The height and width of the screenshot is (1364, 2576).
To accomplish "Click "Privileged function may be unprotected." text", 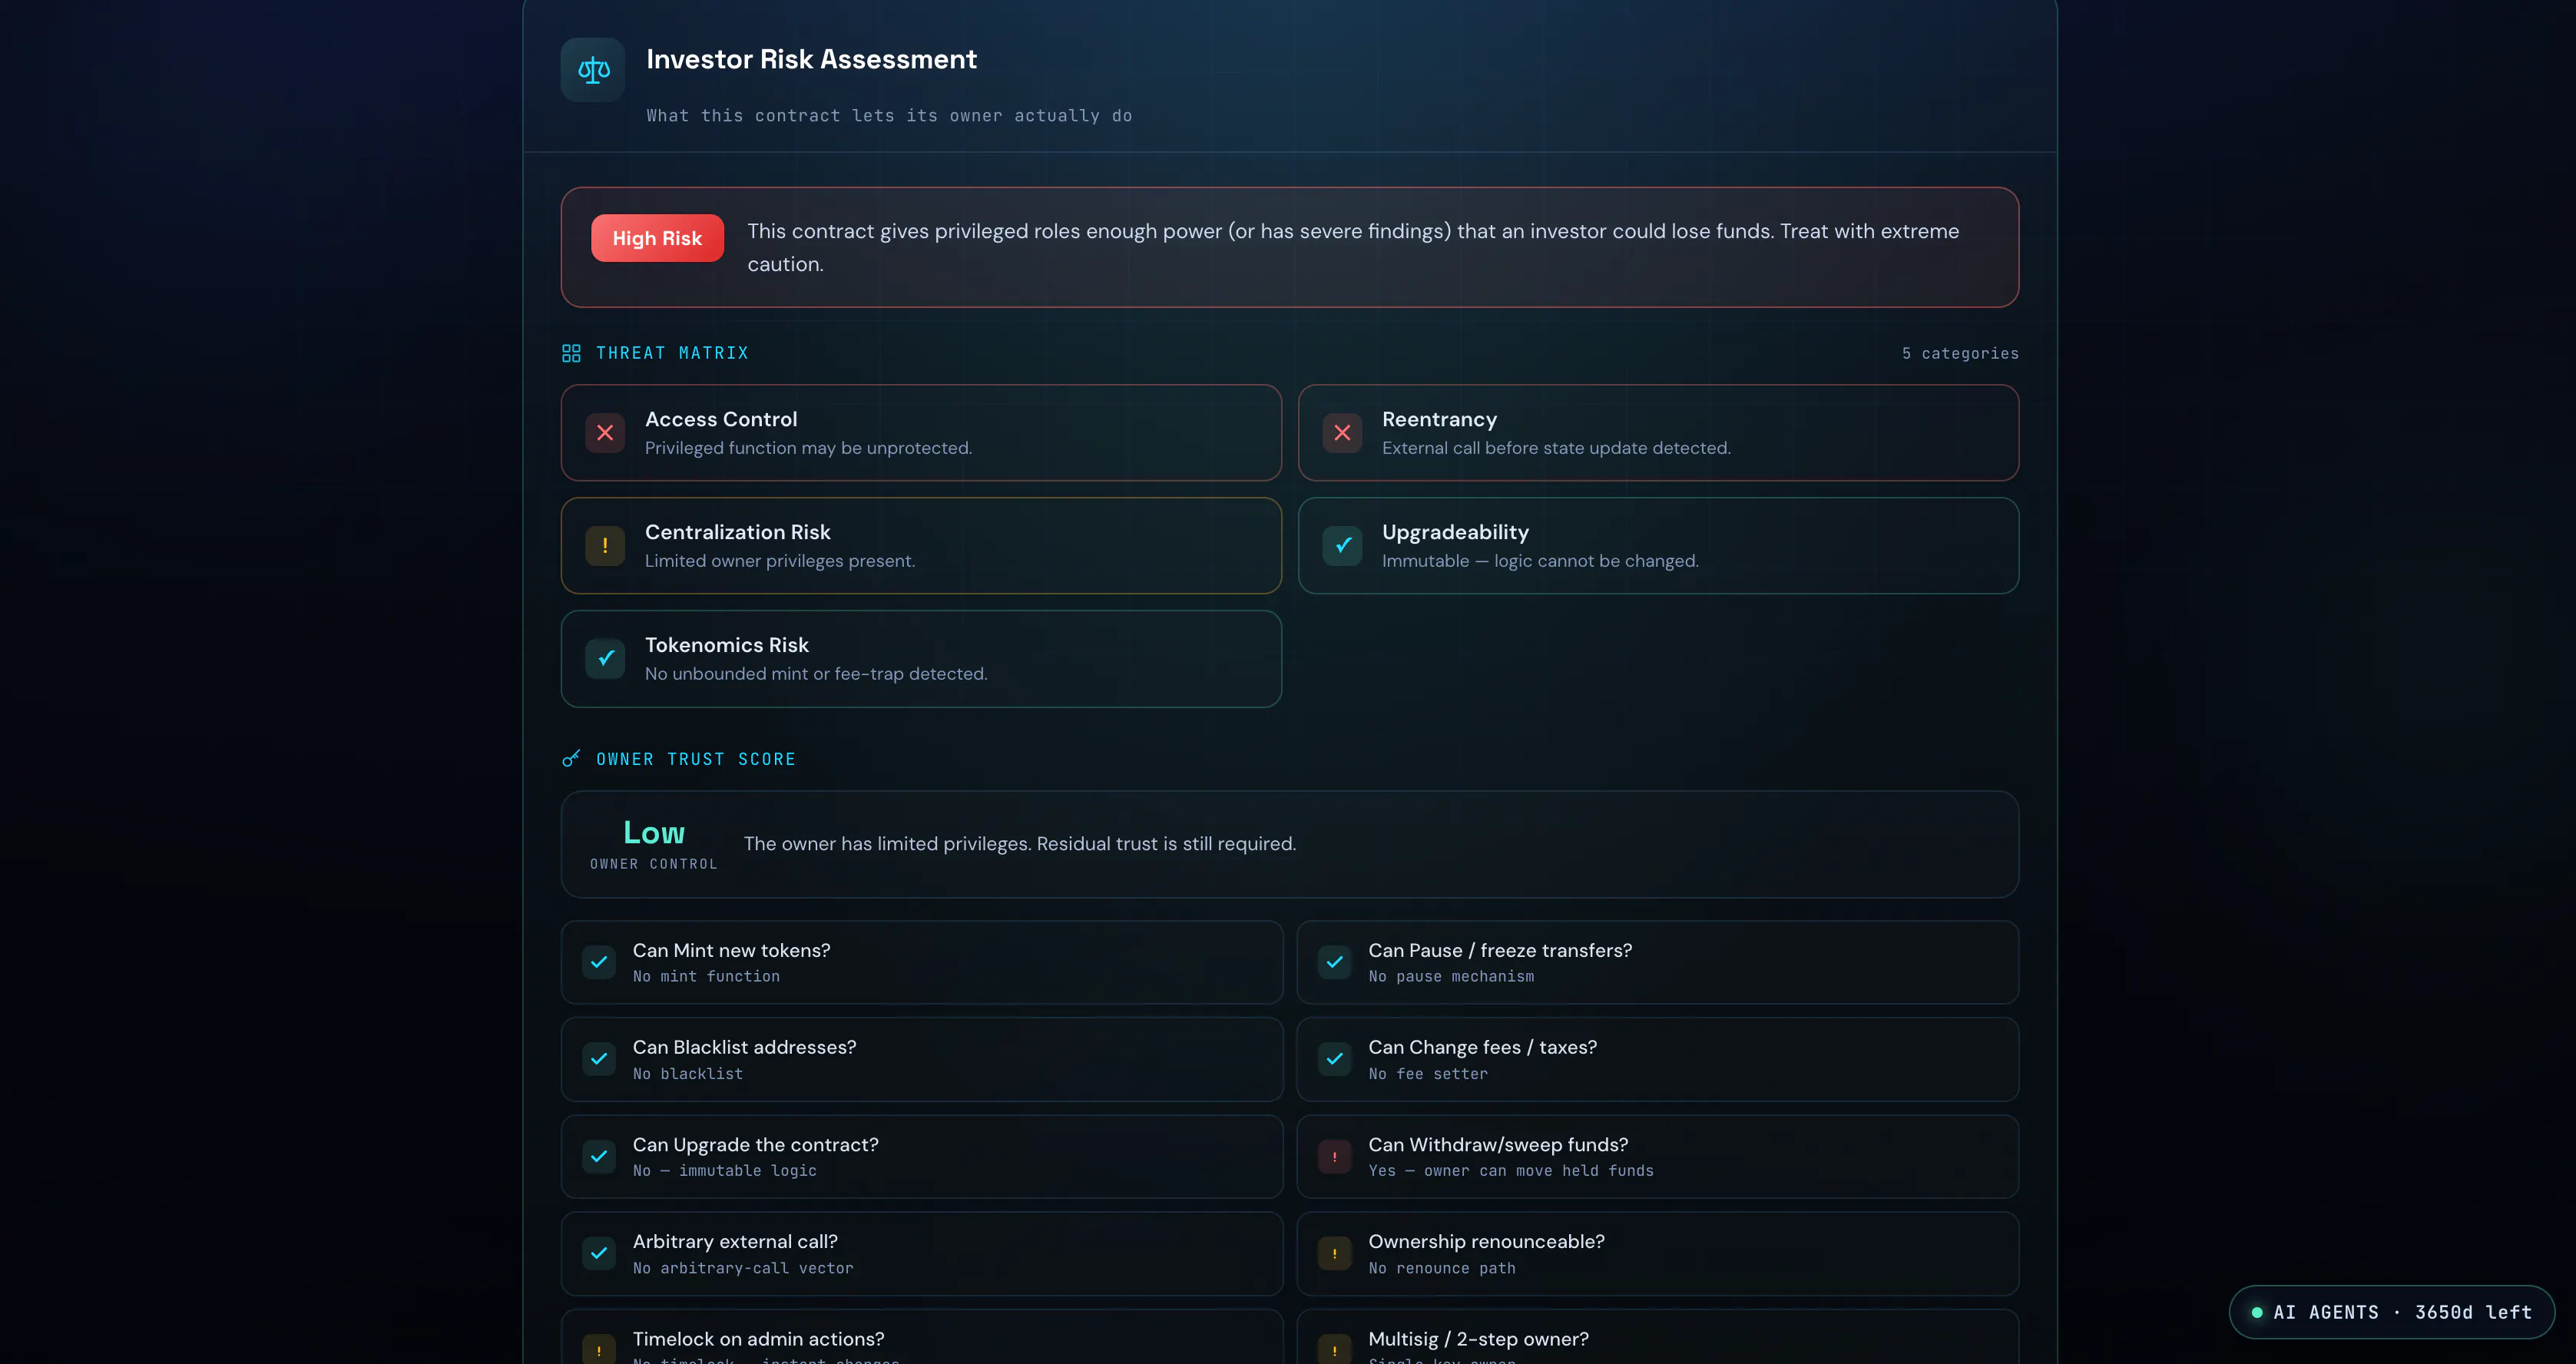I will click(x=808, y=448).
